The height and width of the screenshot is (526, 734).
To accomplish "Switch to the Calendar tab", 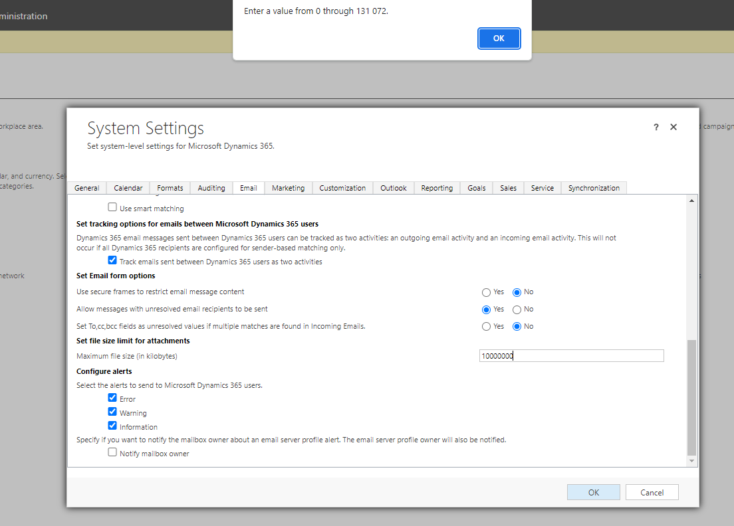I will [x=128, y=188].
